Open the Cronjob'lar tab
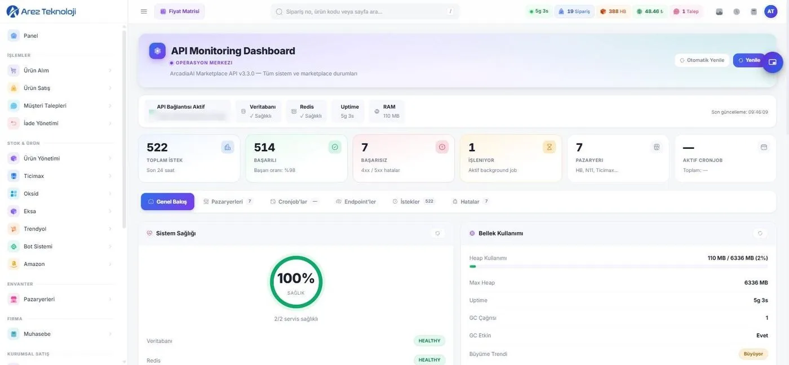789x365 pixels. [295, 202]
